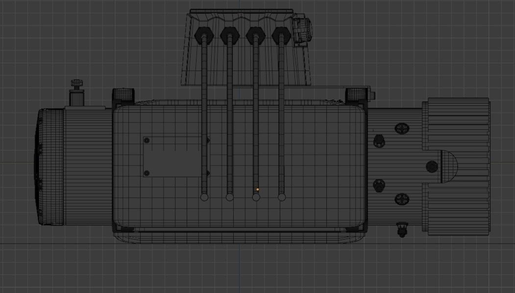The width and height of the screenshot is (515, 293).
Task: Select the orange object origin dot
Action: [258, 190]
